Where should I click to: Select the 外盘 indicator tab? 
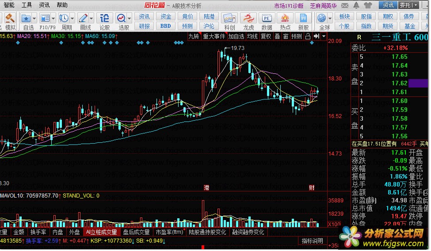pyautogui.click(x=74, y=232)
